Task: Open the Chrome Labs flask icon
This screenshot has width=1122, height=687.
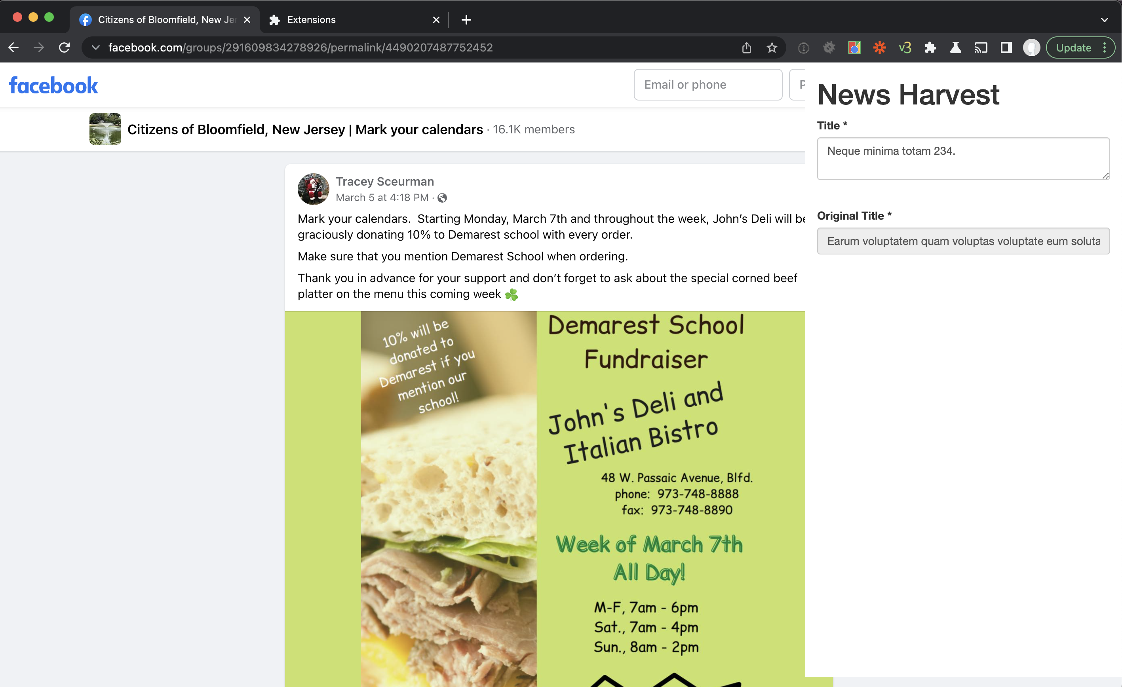Action: click(955, 48)
